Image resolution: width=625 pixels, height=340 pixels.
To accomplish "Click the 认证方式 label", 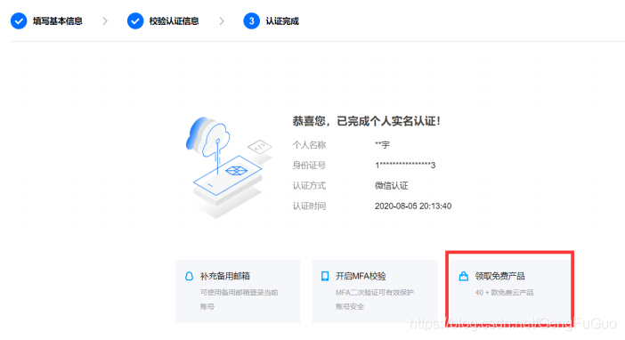I will coord(309,186).
